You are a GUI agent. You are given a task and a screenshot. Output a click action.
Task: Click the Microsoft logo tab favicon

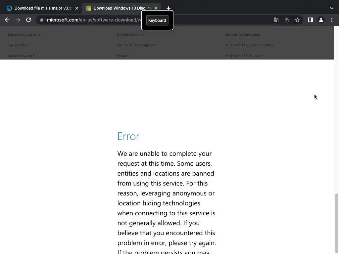pos(88,8)
